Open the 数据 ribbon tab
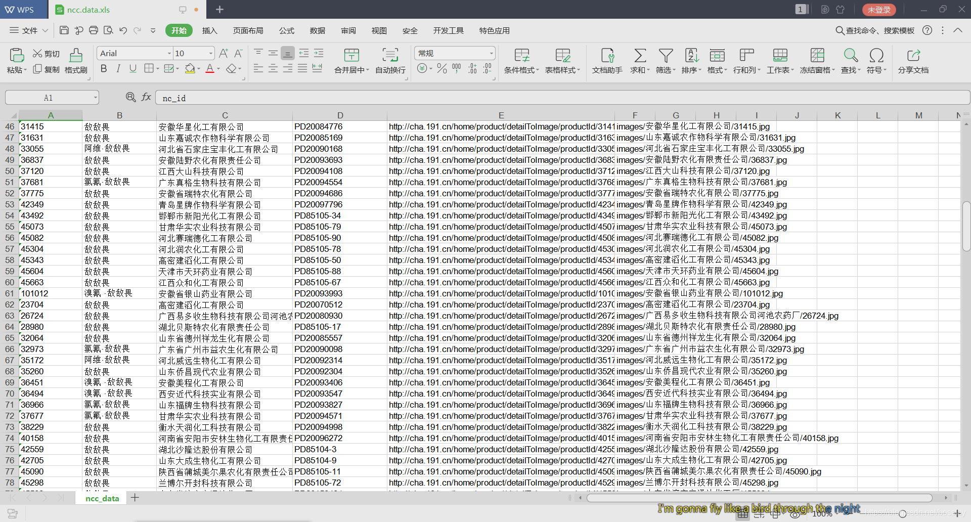971x522 pixels. click(x=318, y=30)
